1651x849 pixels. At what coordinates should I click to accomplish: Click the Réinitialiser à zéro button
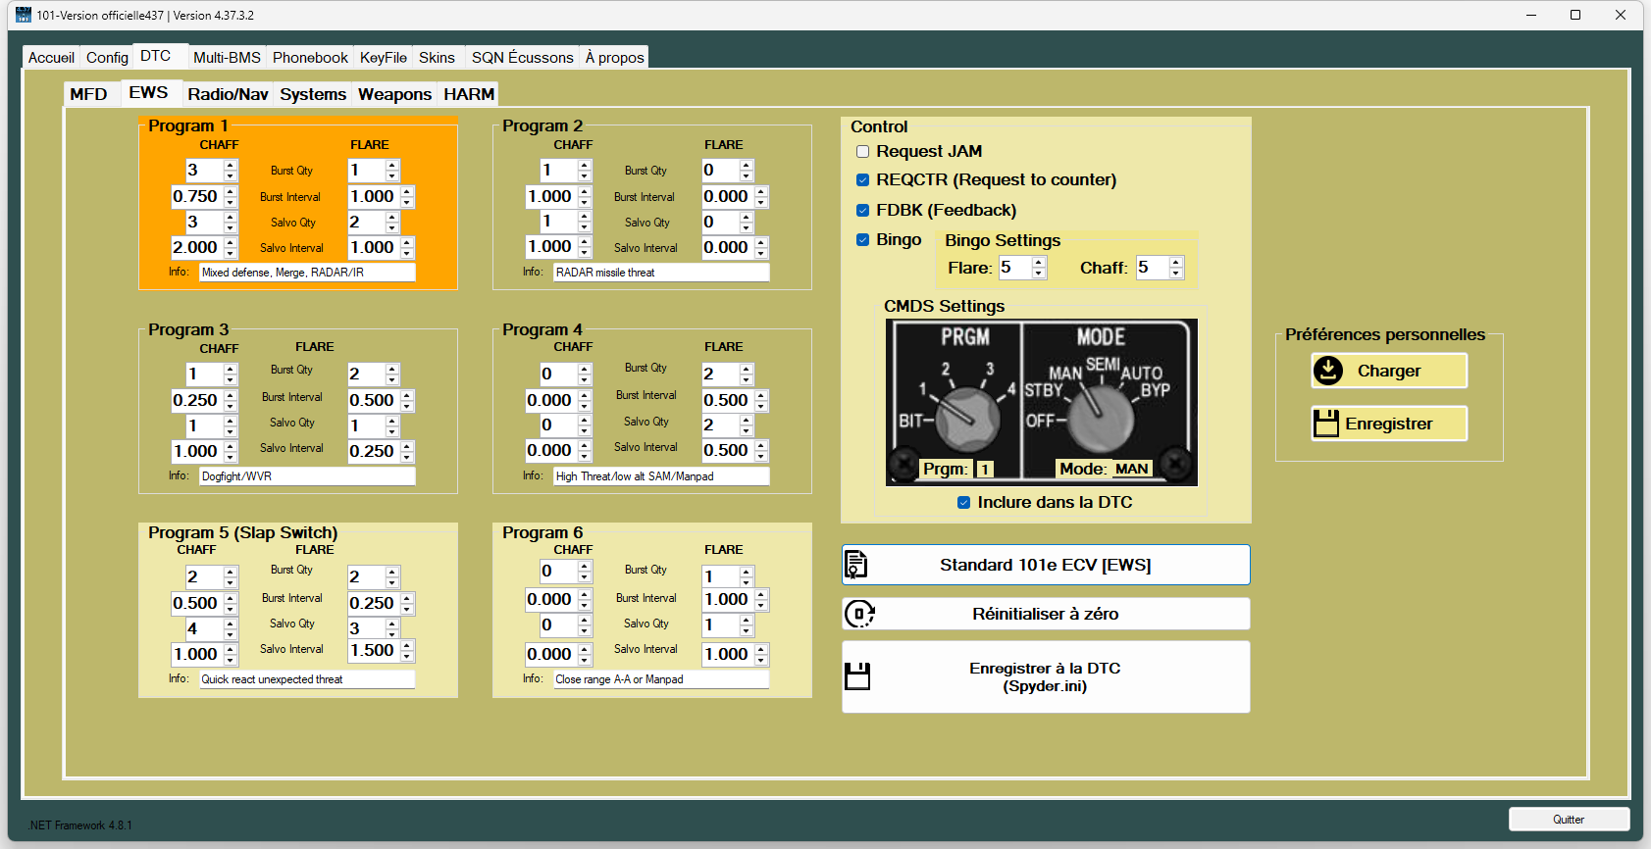(x=1046, y=614)
